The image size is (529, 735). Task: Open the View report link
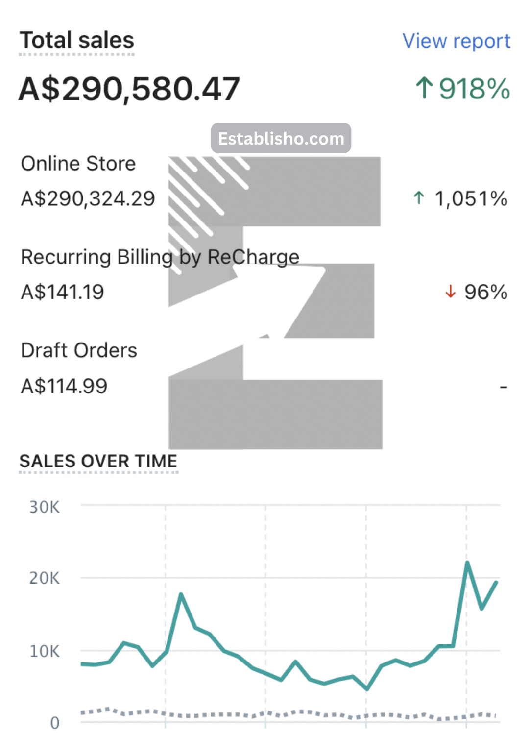[456, 41]
